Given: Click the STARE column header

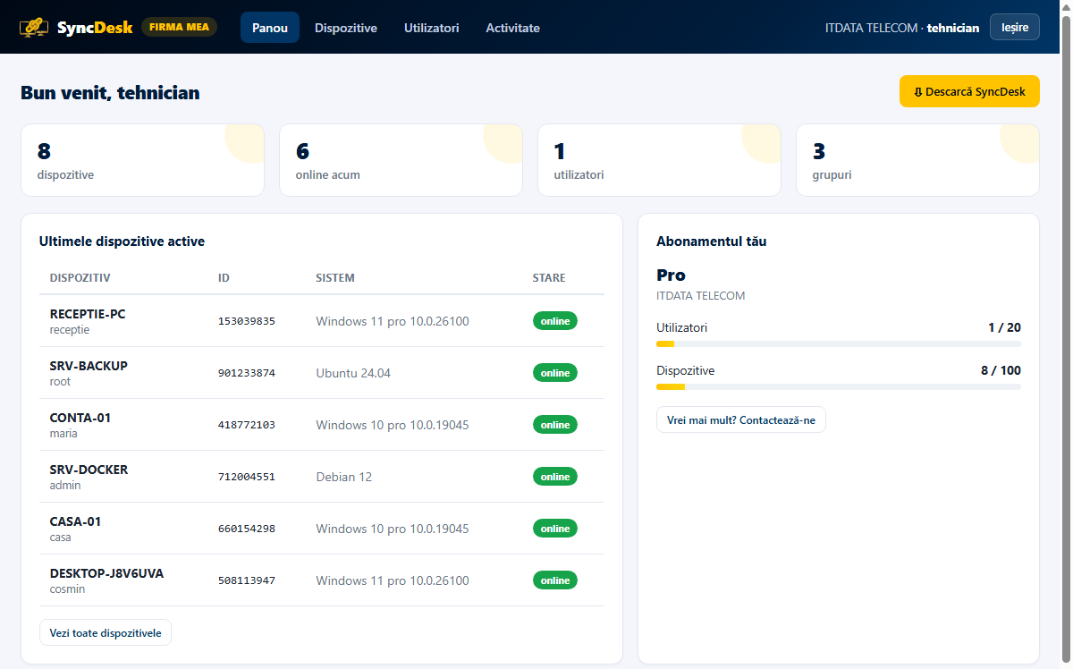Looking at the screenshot, I should pos(549,278).
